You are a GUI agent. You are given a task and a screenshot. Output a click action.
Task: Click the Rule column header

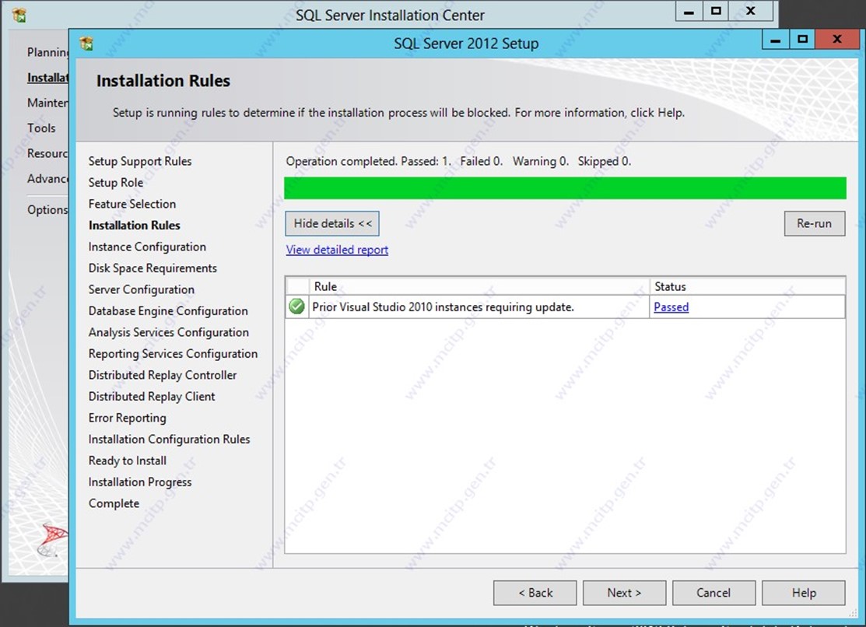(x=479, y=286)
